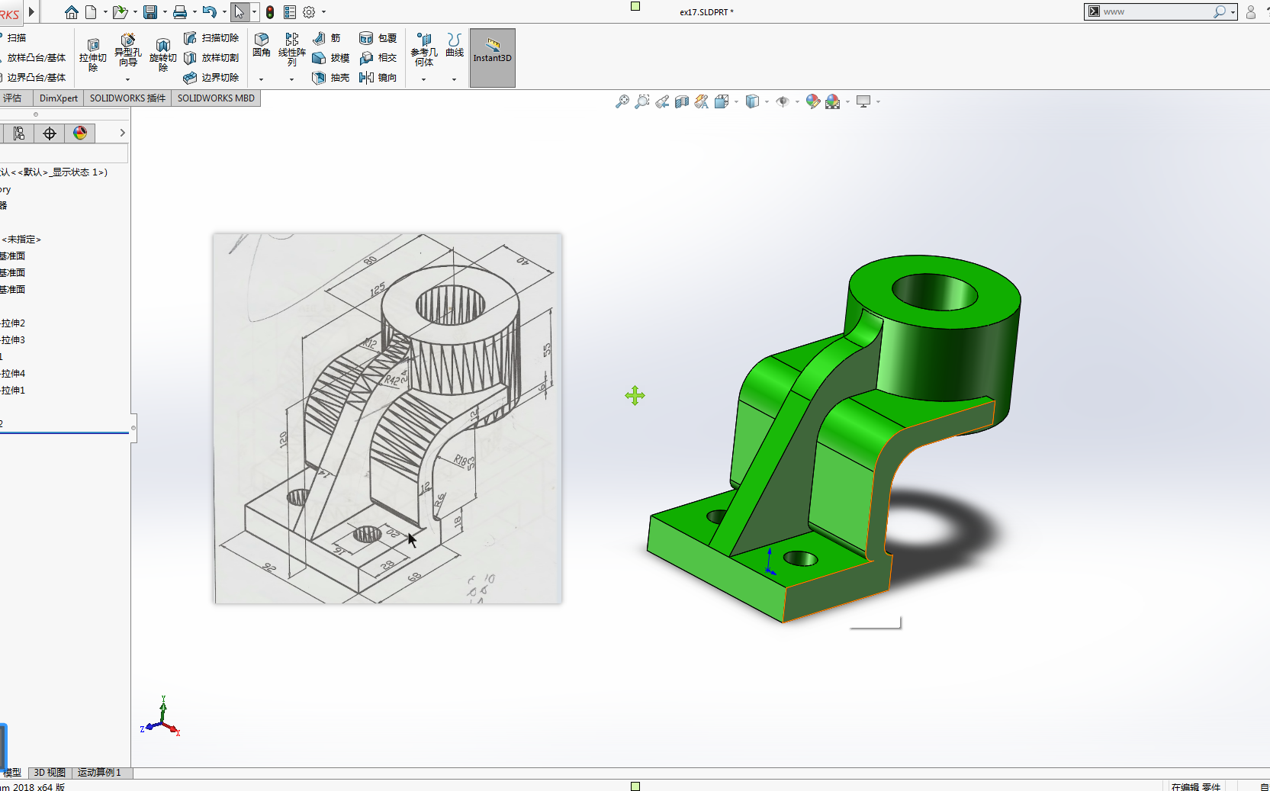Open the Section View tool
This screenshot has height=791, width=1270.
tap(682, 101)
